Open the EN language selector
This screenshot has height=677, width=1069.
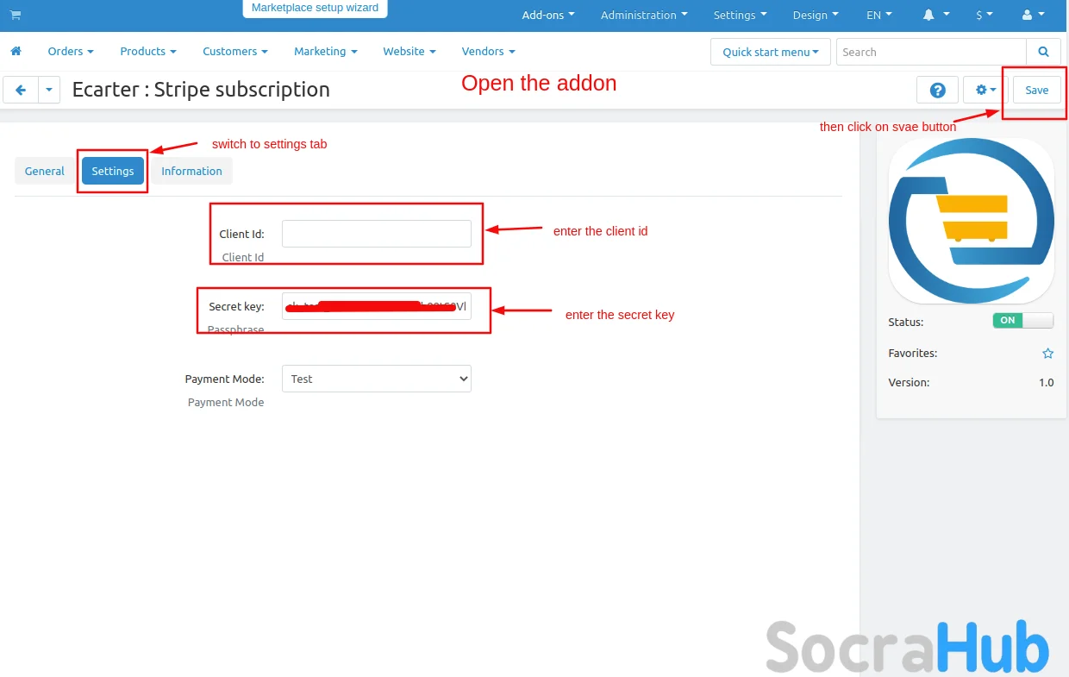[879, 15]
